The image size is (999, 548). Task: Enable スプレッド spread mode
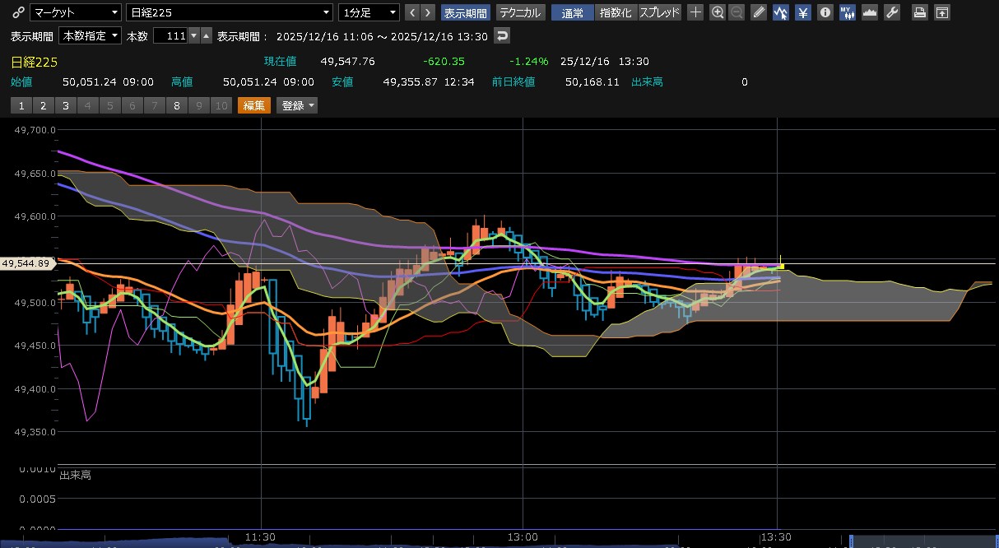[660, 12]
